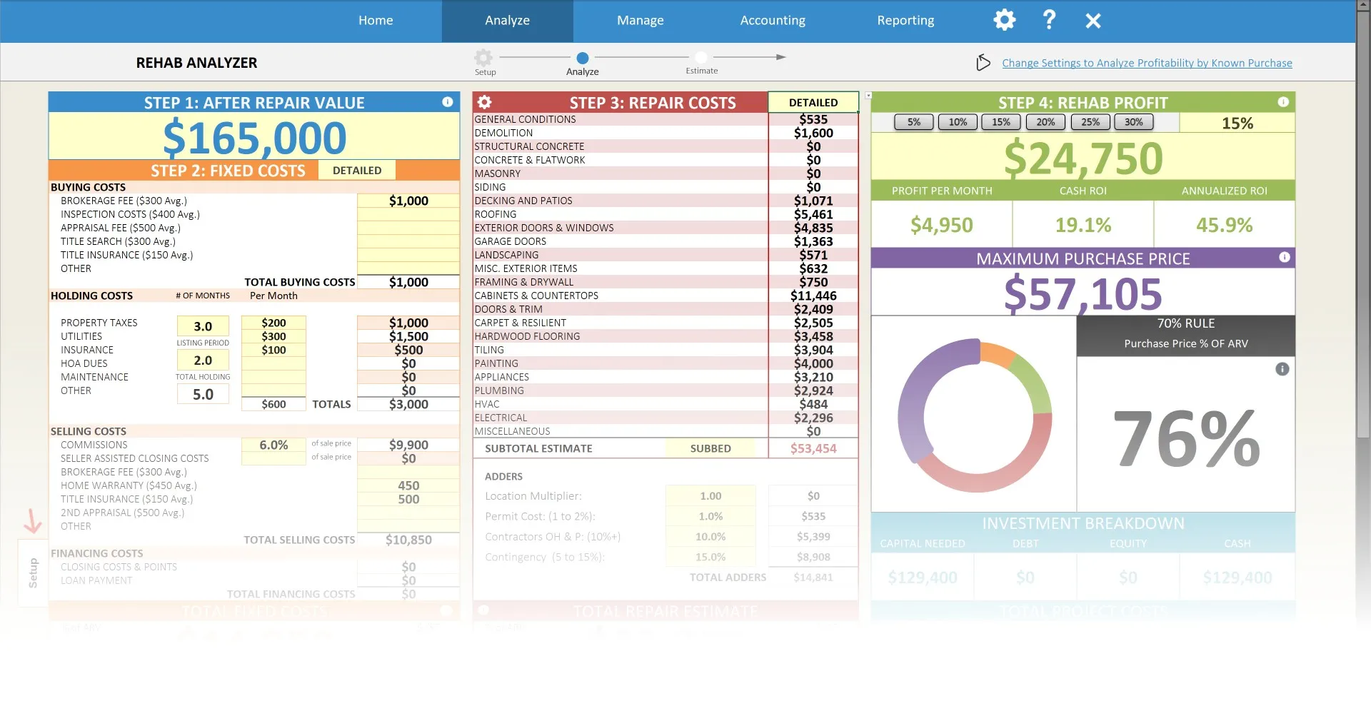Click the info icon on Maximum Purchase Price header
Viewport: 1371px width, 716px height.
1284,257
